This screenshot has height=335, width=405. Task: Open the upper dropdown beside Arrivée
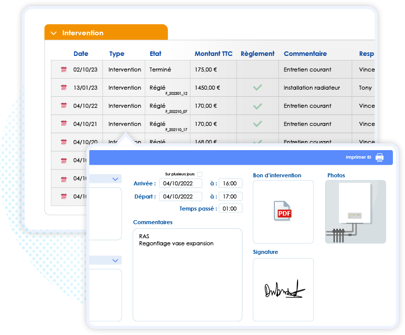pyautogui.click(x=115, y=179)
